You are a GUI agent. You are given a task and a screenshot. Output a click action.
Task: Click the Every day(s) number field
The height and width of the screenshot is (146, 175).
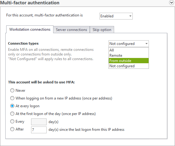coord(39,122)
